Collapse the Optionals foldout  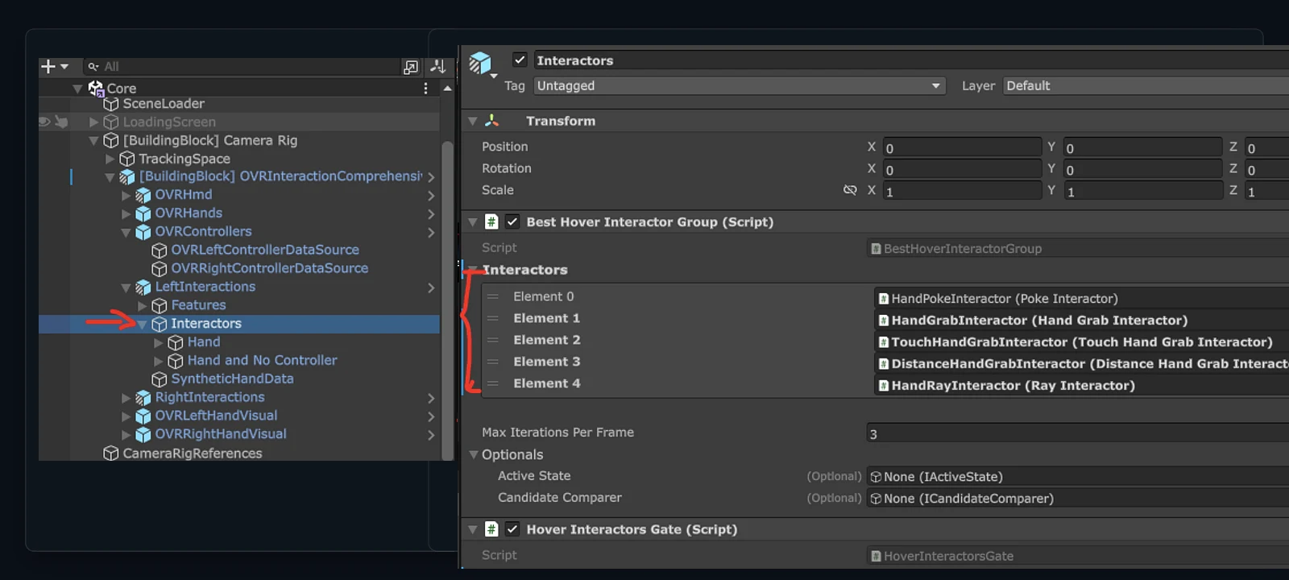pyautogui.click(x=474, y=454)
